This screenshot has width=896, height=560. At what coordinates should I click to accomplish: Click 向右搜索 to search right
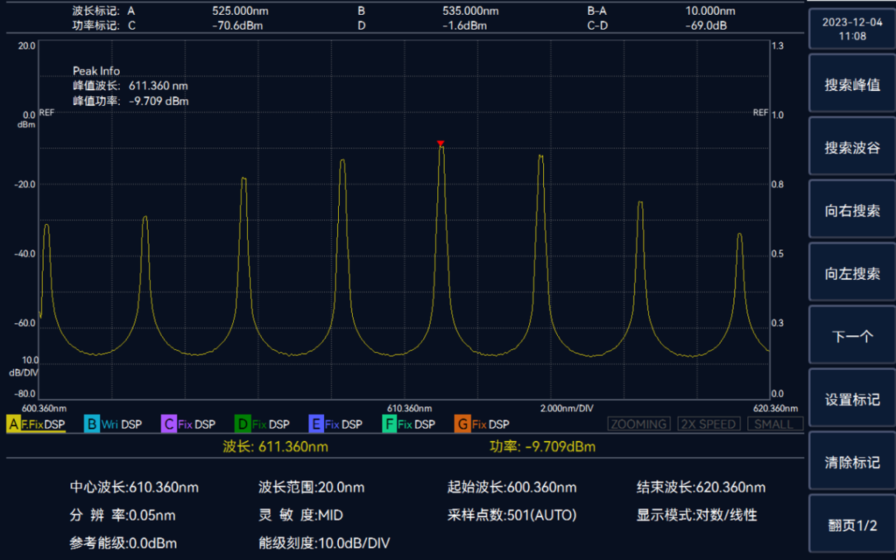tap(852, 211)
